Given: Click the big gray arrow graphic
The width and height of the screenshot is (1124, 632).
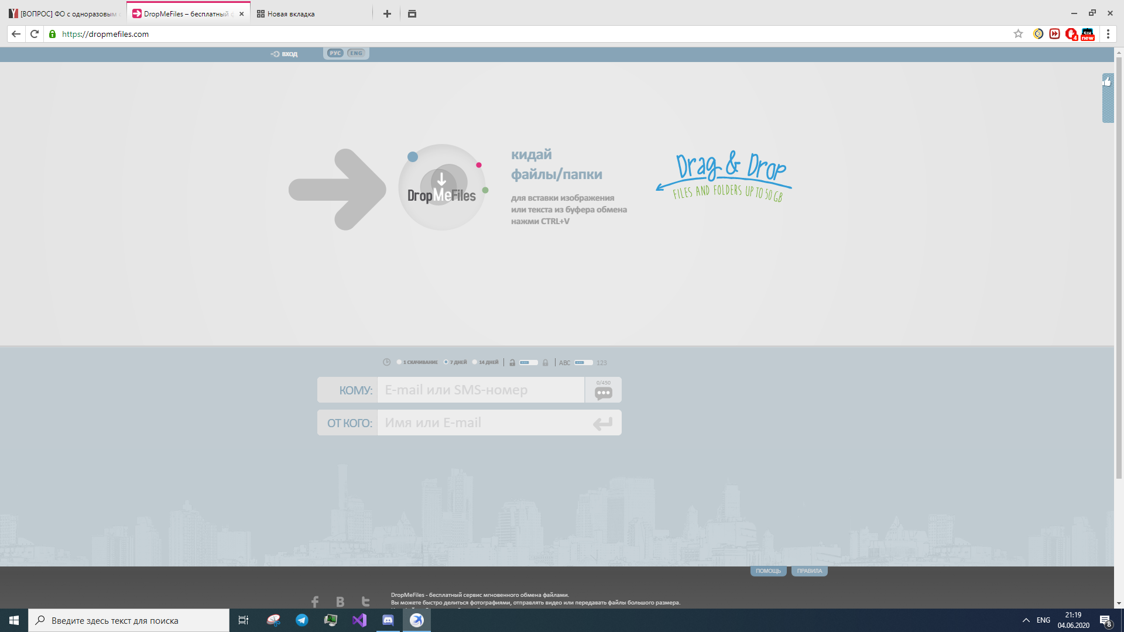Looking at the screenshot, I should click(x=337, y=190).
